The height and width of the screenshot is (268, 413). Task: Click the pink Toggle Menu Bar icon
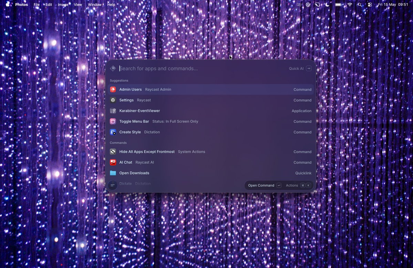(113, 121)
